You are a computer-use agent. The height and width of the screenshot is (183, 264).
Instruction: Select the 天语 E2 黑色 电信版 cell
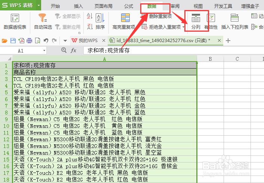(105, 173)
